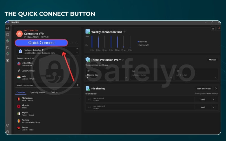The height and width of the screenshot is (141, 226).
Task: Click the unlocked padlock status icon
Action: tap(19, 34)
